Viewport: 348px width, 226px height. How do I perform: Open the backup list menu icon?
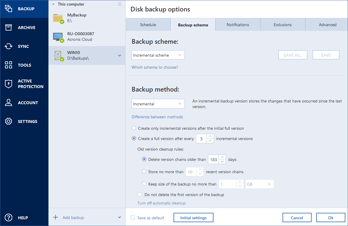119,4
